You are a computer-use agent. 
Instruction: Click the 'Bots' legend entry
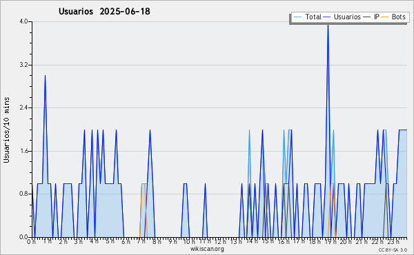(x=398, y=17)
